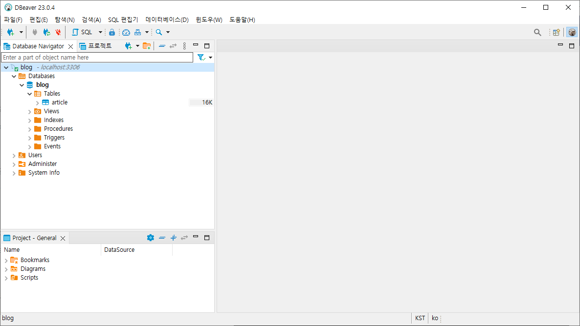The image size is (580, 326).
Task: Collapse all in Project - General panel
Action: [162, 238]
